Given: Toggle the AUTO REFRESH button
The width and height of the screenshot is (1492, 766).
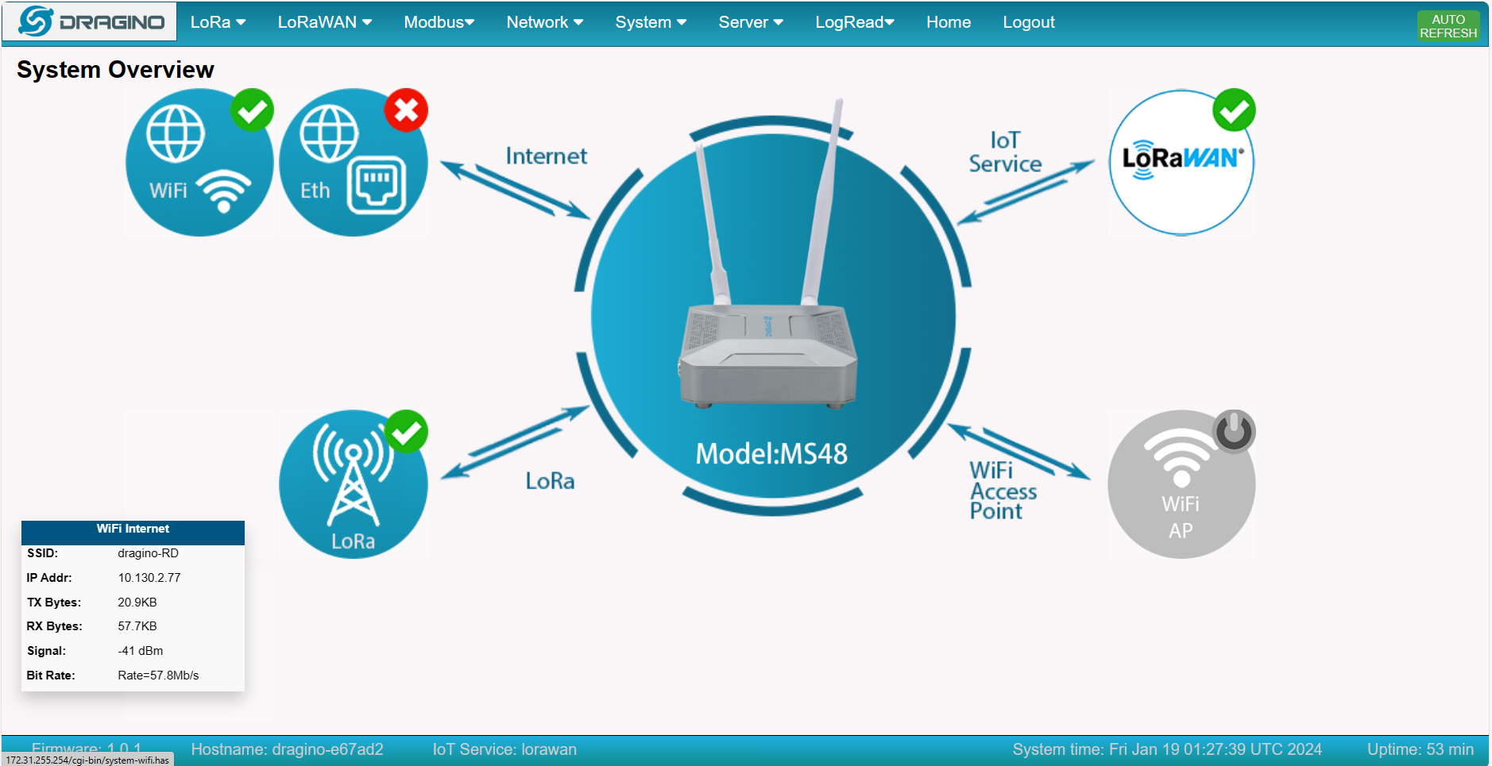Looking at the screenshot, I should pyautogui.click(x=1448, y=25).
